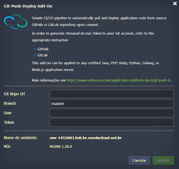Open the GitLab instruction link
Viewport: 179px width, 169px height.
(x=42, y=55)
